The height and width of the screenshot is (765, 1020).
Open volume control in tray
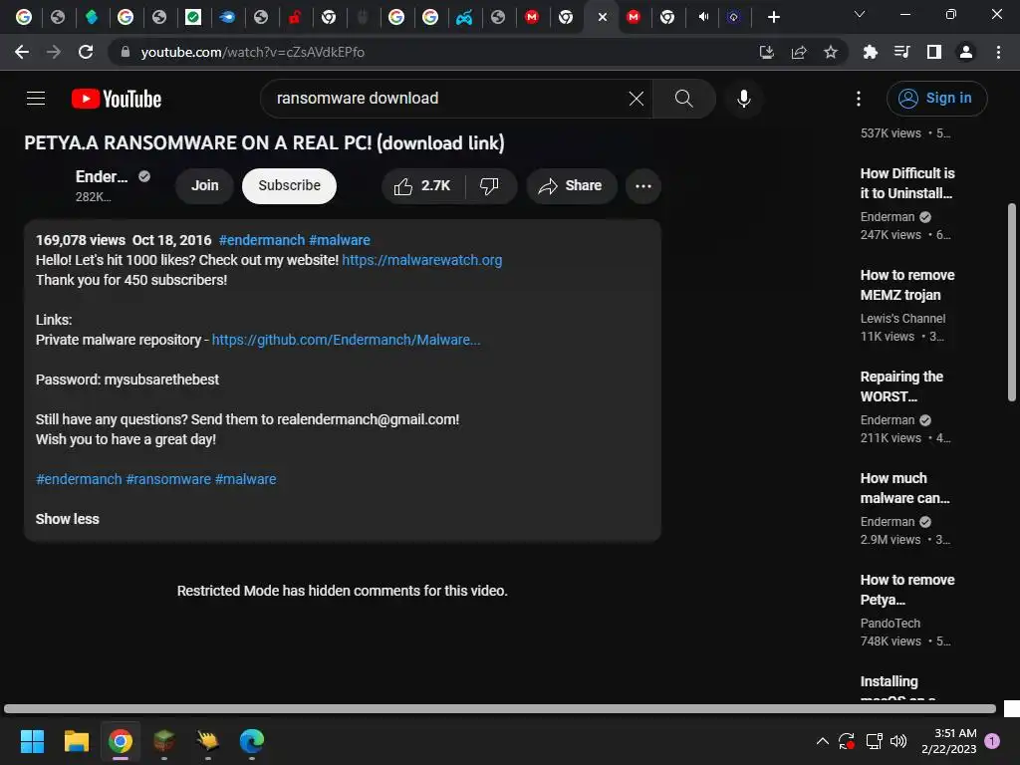(898, 741)
